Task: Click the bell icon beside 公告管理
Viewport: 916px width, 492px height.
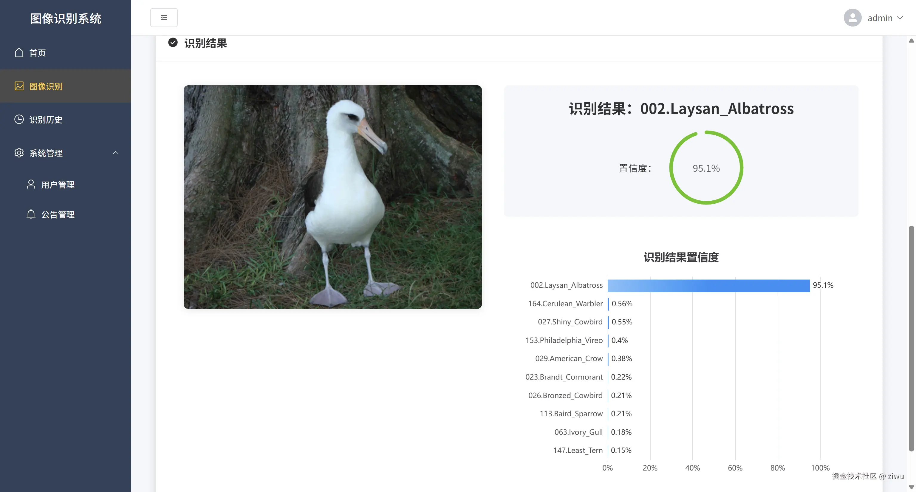Action: pyautogui.click(x=31, y=214)
